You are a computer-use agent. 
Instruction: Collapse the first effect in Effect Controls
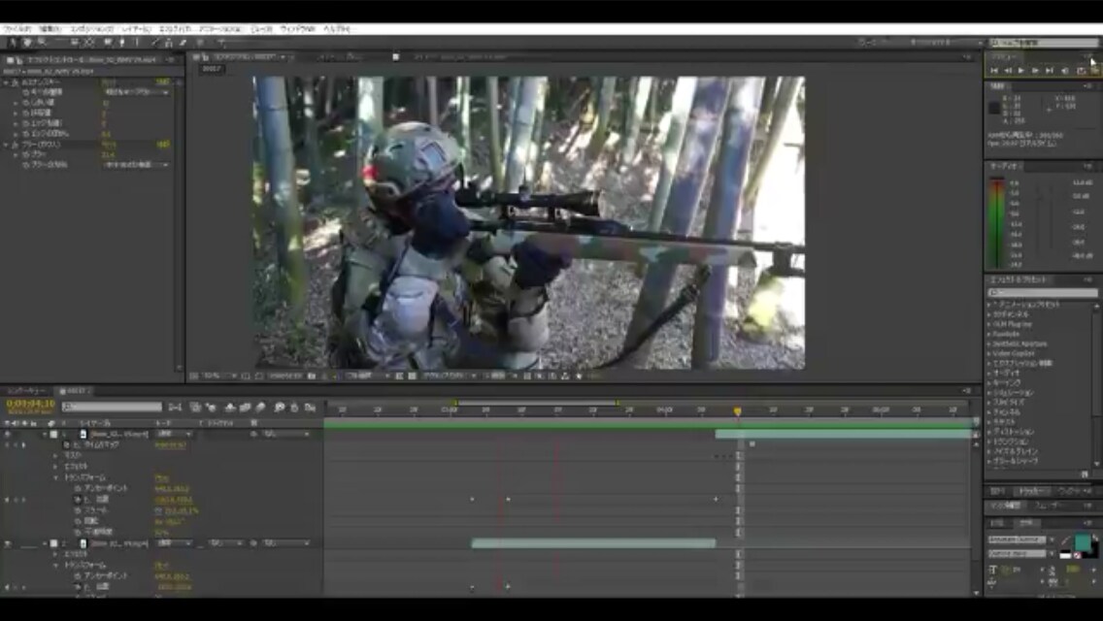click(x=7, y=82)
